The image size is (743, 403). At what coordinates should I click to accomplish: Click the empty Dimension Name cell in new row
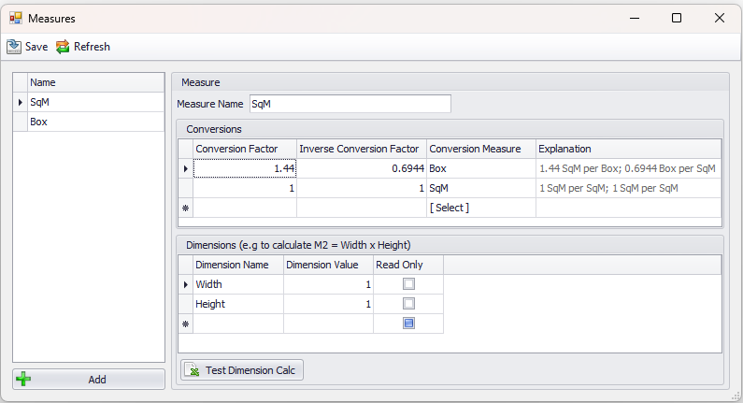tap(238, 324)
